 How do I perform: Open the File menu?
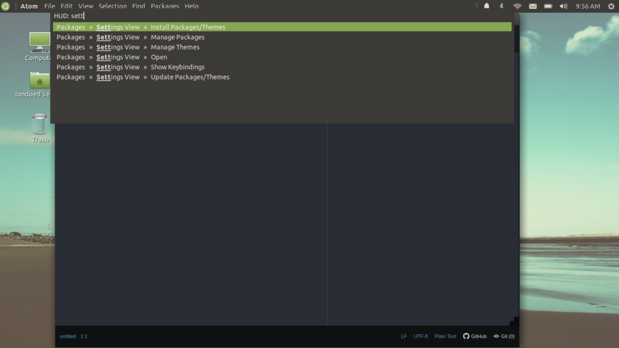click(x=50, y=6)
